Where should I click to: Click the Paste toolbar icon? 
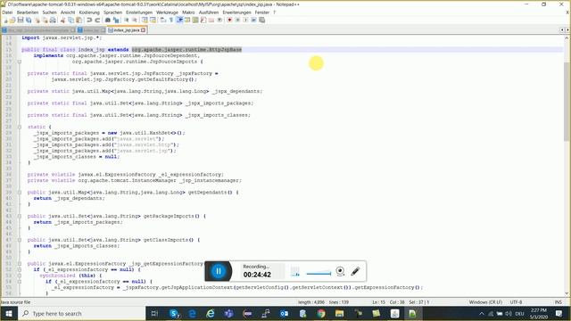click(79, 20)
